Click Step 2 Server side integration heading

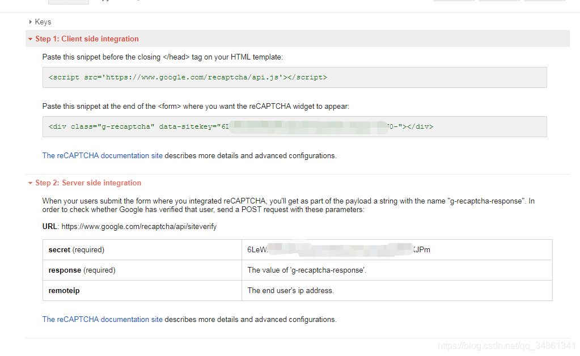(x=88, y=183)
